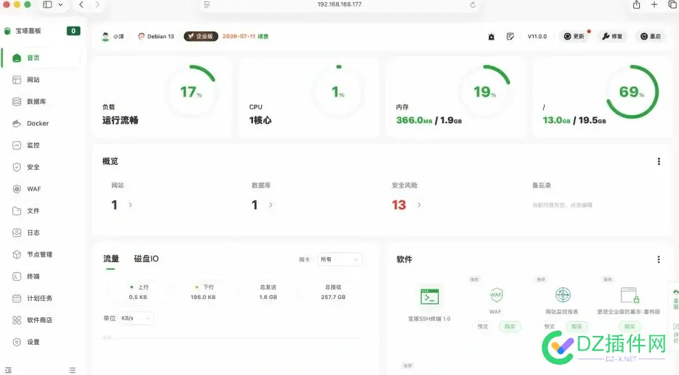Click the 修复 repair button

612,37
